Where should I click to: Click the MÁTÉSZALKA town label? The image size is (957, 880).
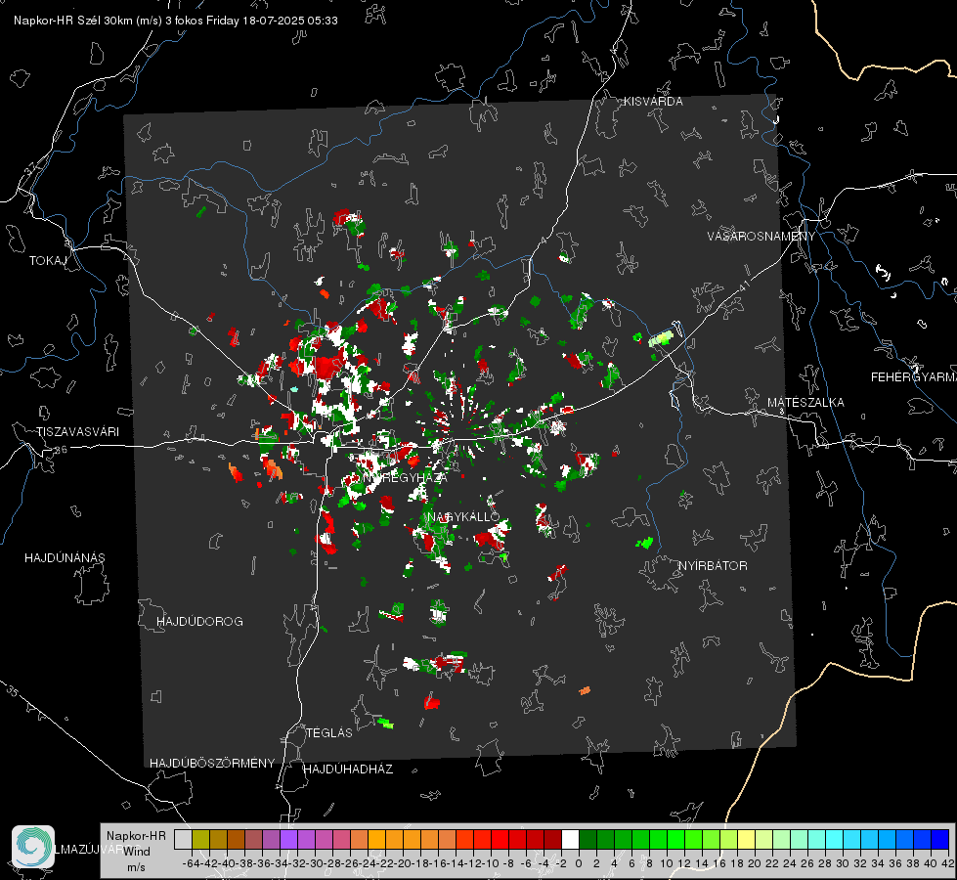point(805,403)
